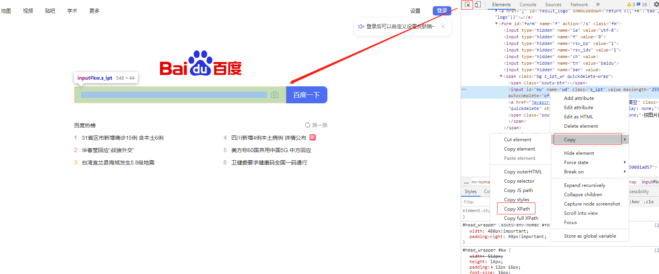659x274 pixels.
Task: Click the messages count badge showing 16
Action: pos(642,5)
